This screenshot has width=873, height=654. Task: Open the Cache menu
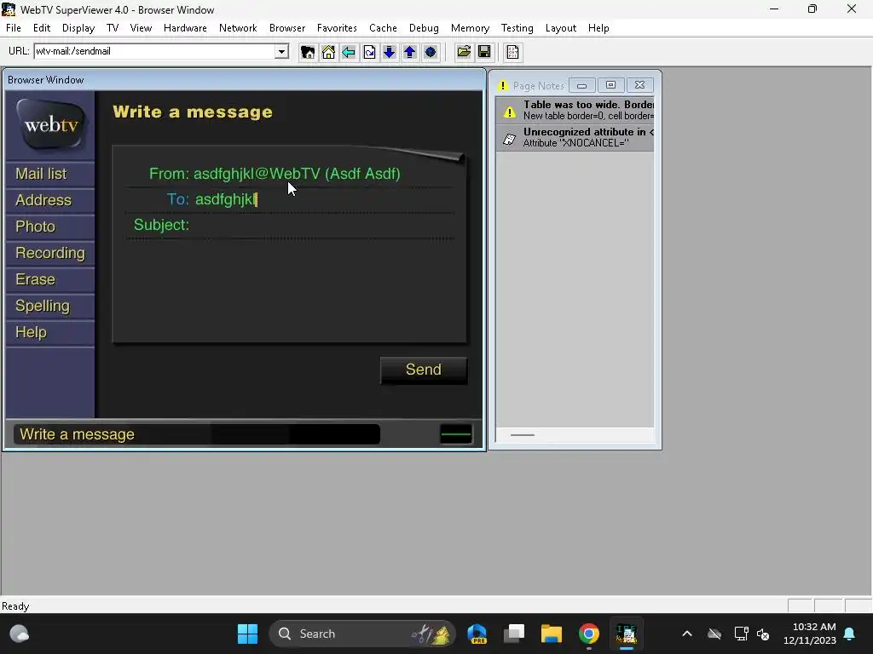pos(383,28)
